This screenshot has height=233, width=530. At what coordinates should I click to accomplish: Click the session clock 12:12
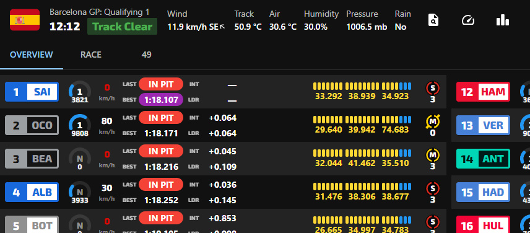click(64, 27)
